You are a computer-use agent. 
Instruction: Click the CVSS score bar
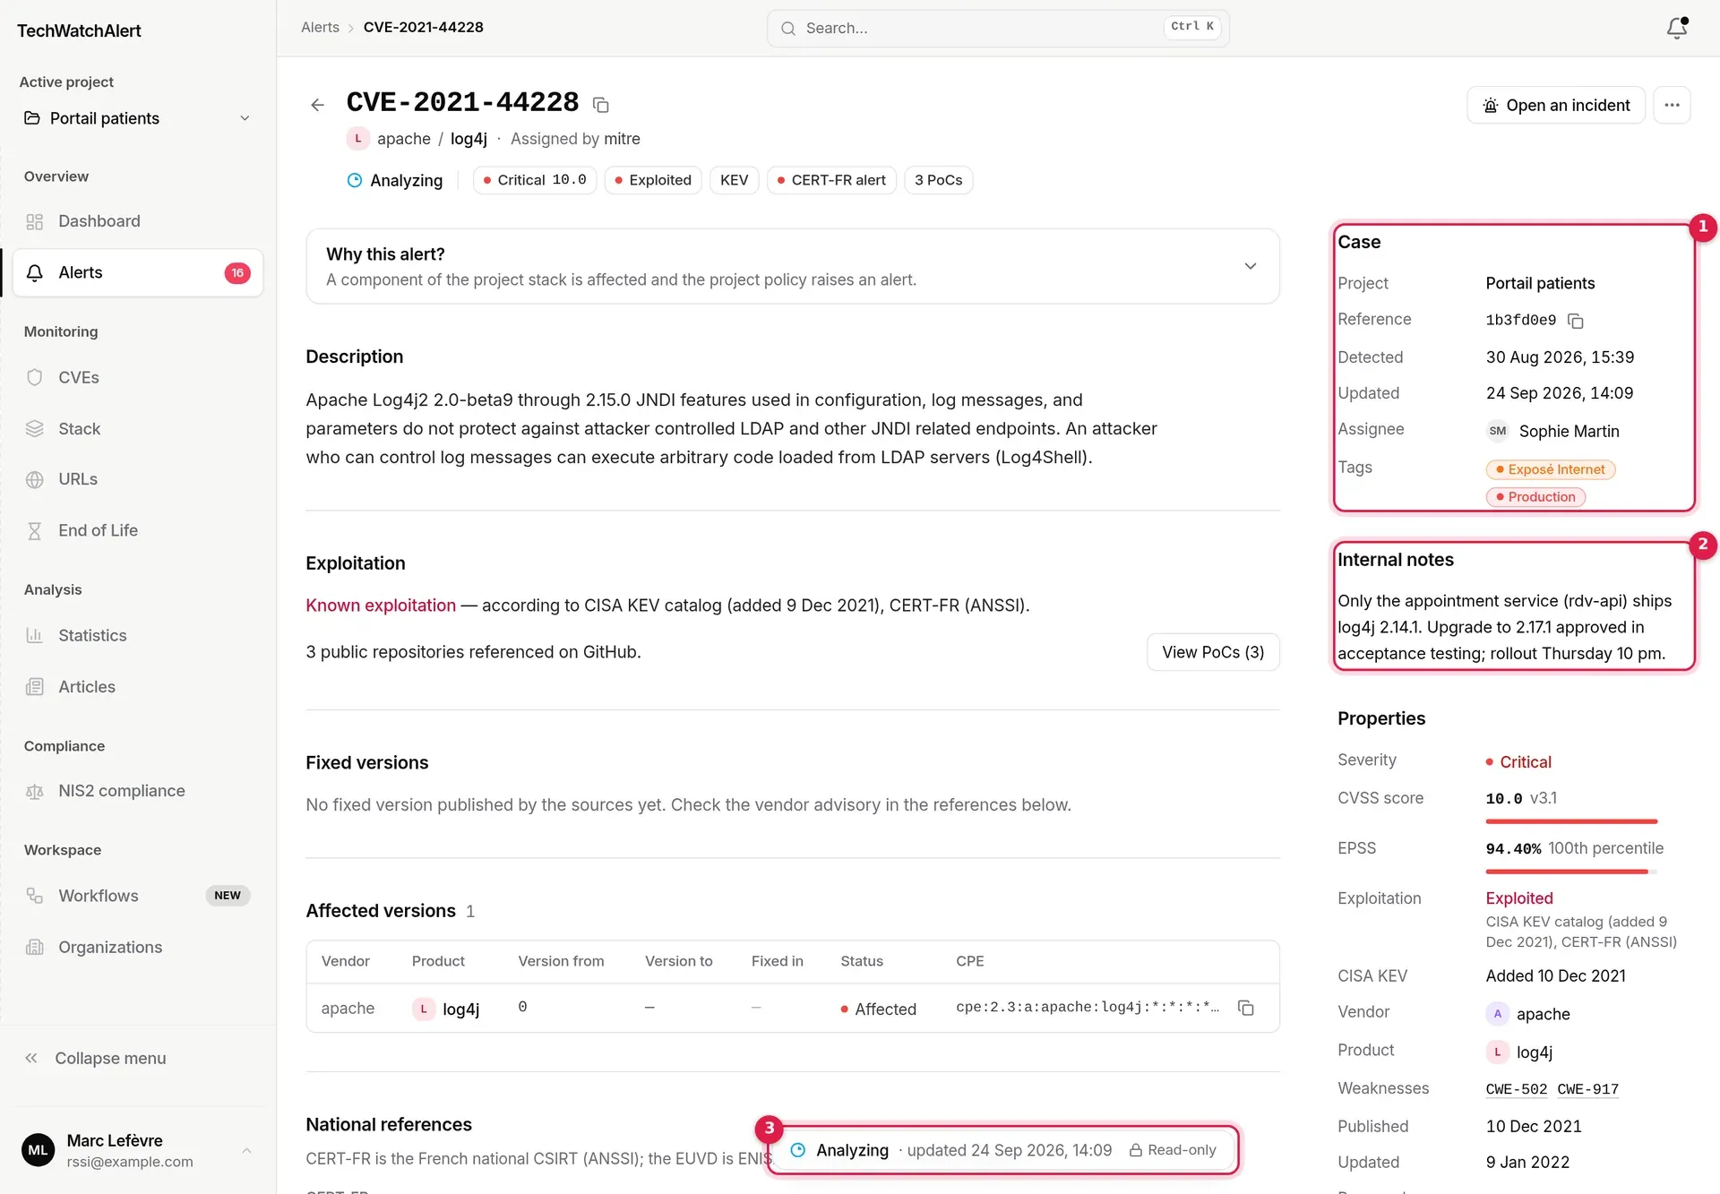point(1571,821)
